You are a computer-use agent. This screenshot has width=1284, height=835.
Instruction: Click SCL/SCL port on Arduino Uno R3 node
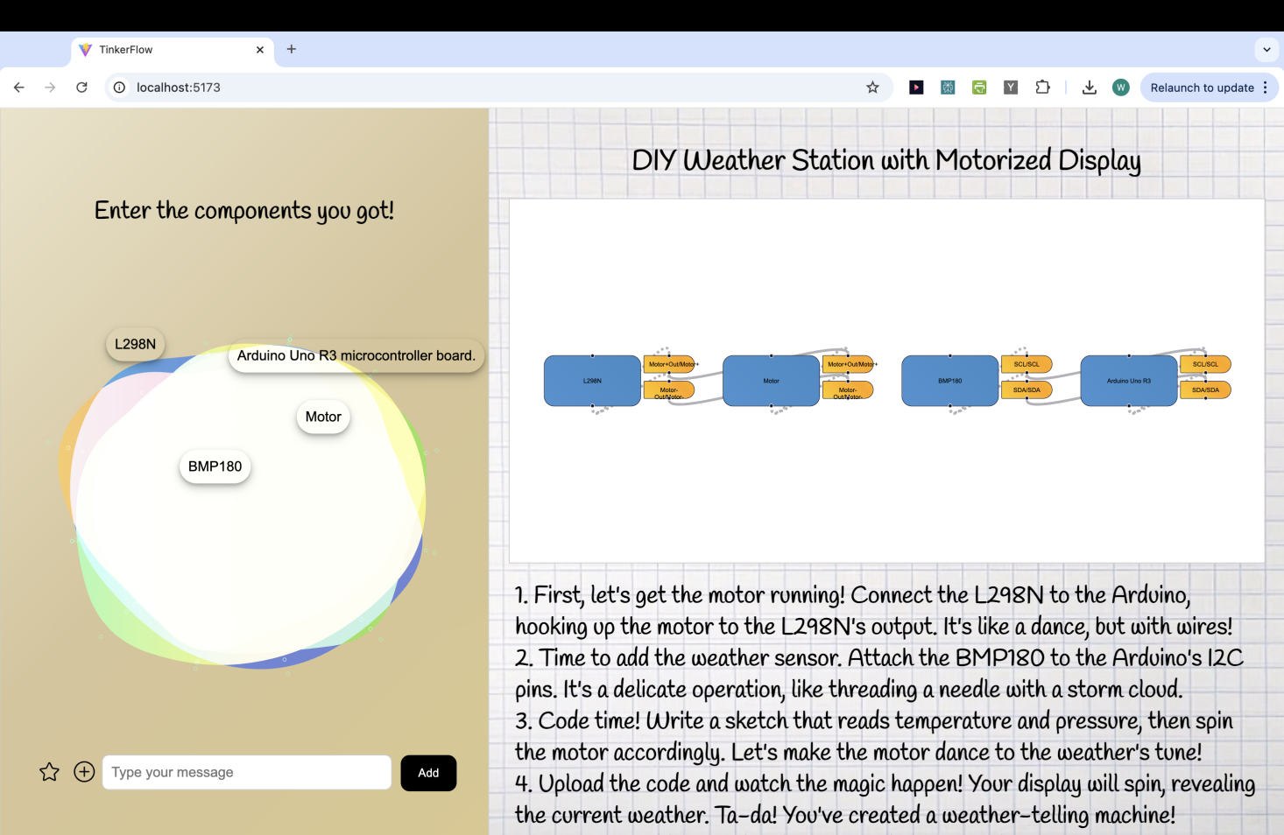click(1205, 364)
